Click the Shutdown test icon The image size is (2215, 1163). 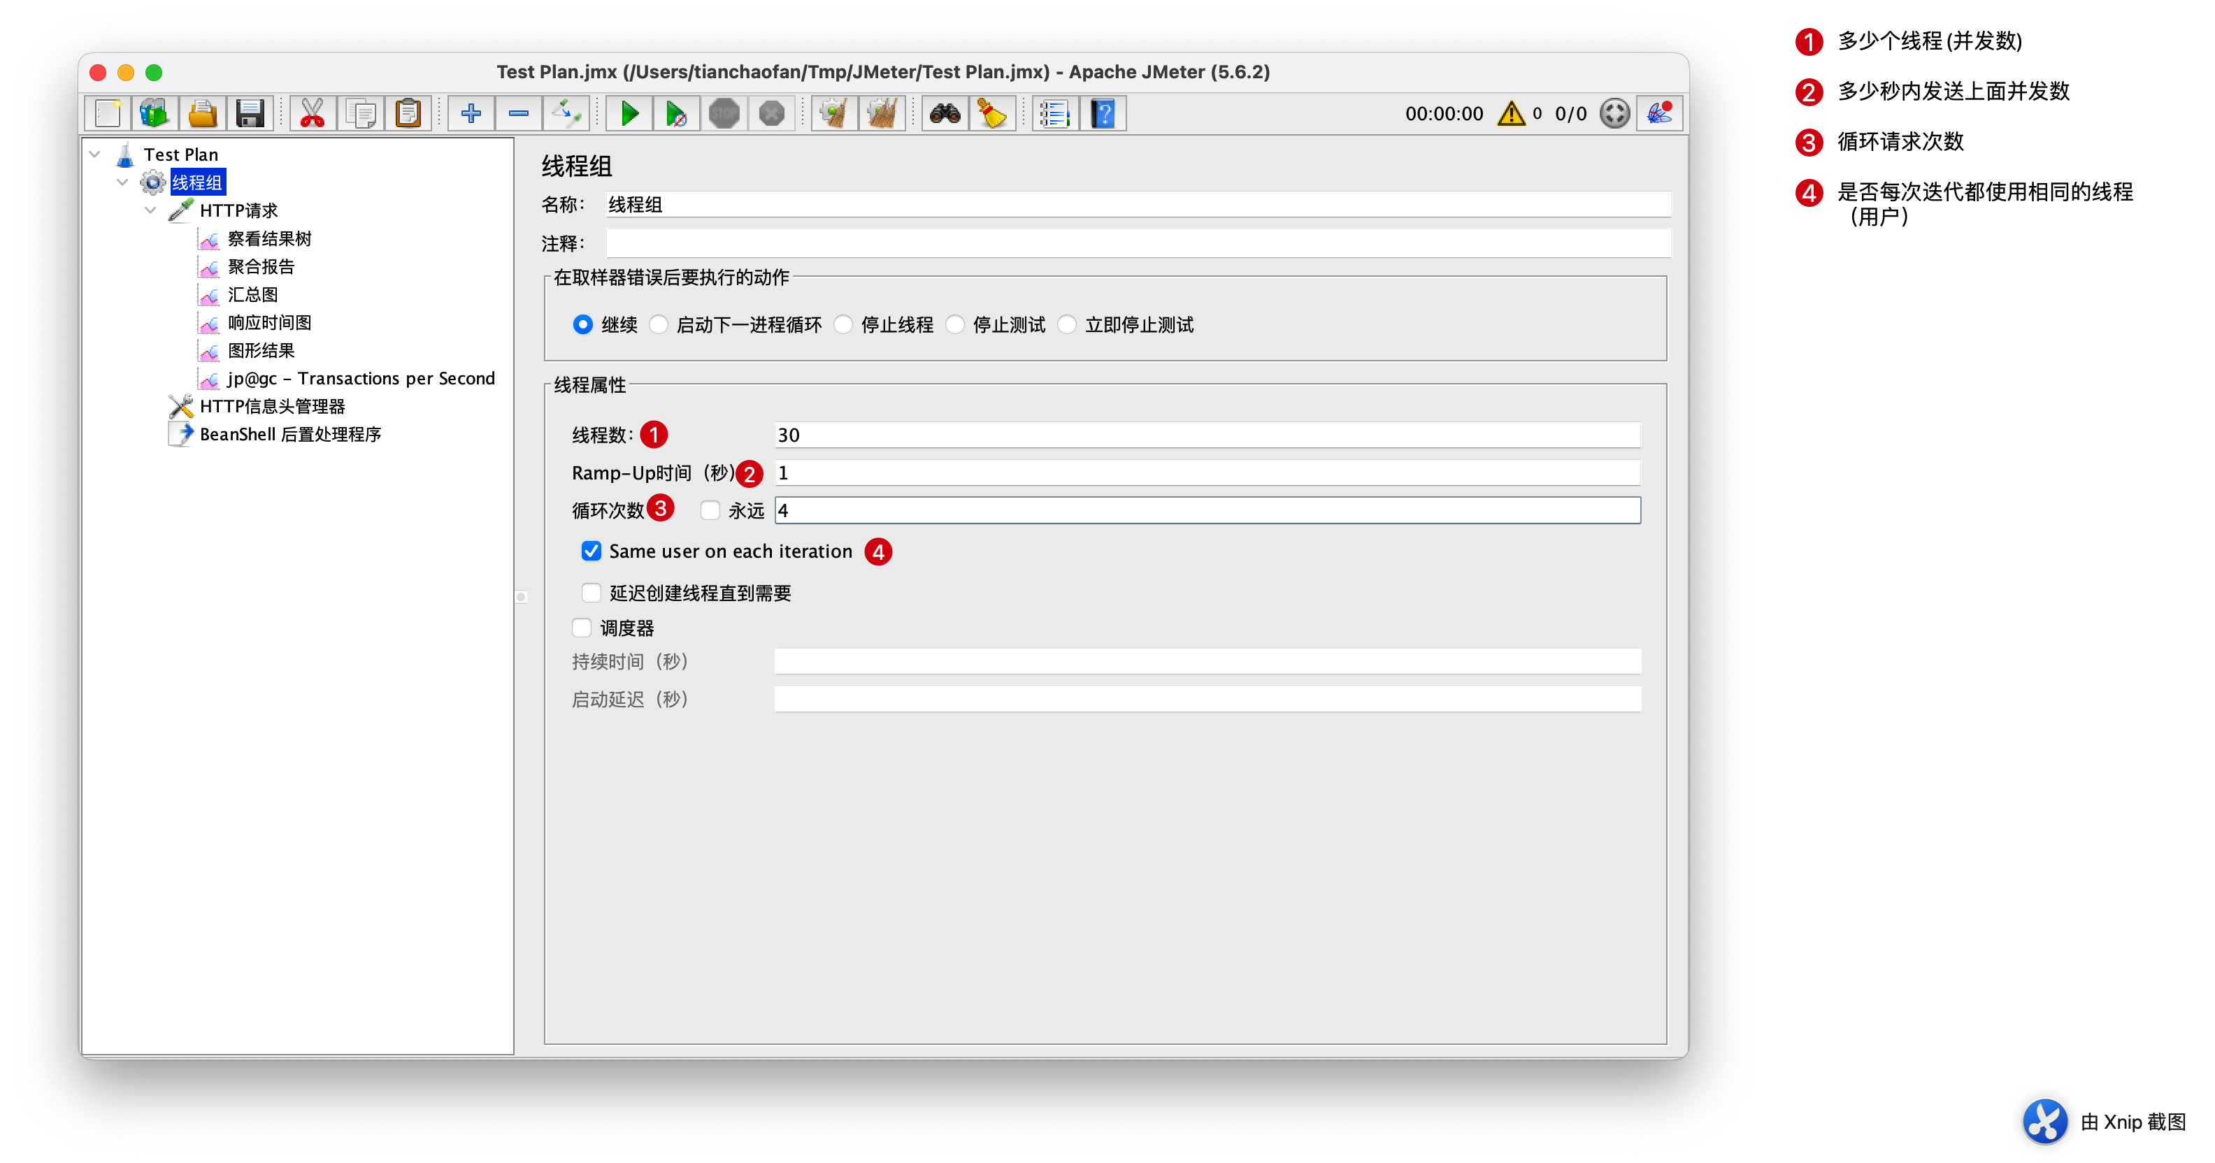click(771, 113)
